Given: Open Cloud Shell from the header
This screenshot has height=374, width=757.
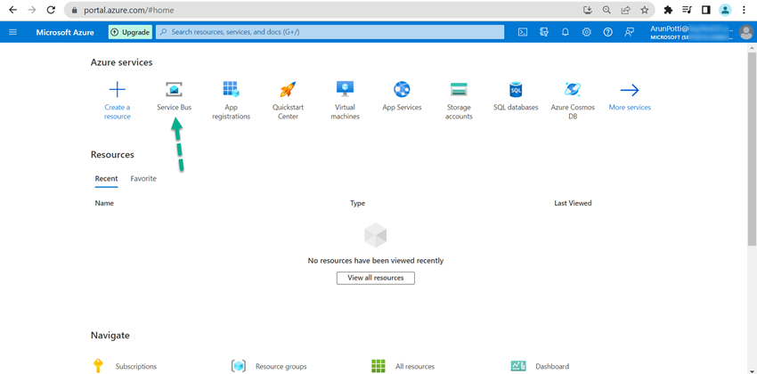Looking at the screenshot, I should pyautogui.click(x=523, y=32).
